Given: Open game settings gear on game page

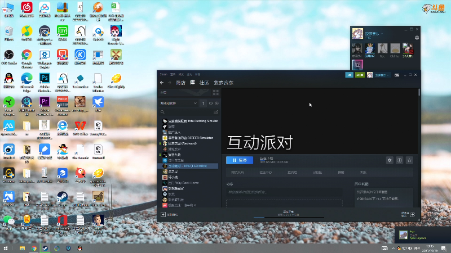Looking at the screenshot, I should point(390,160).
